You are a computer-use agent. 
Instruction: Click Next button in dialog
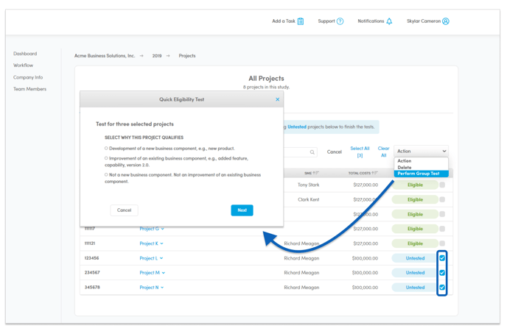[242, 210]
